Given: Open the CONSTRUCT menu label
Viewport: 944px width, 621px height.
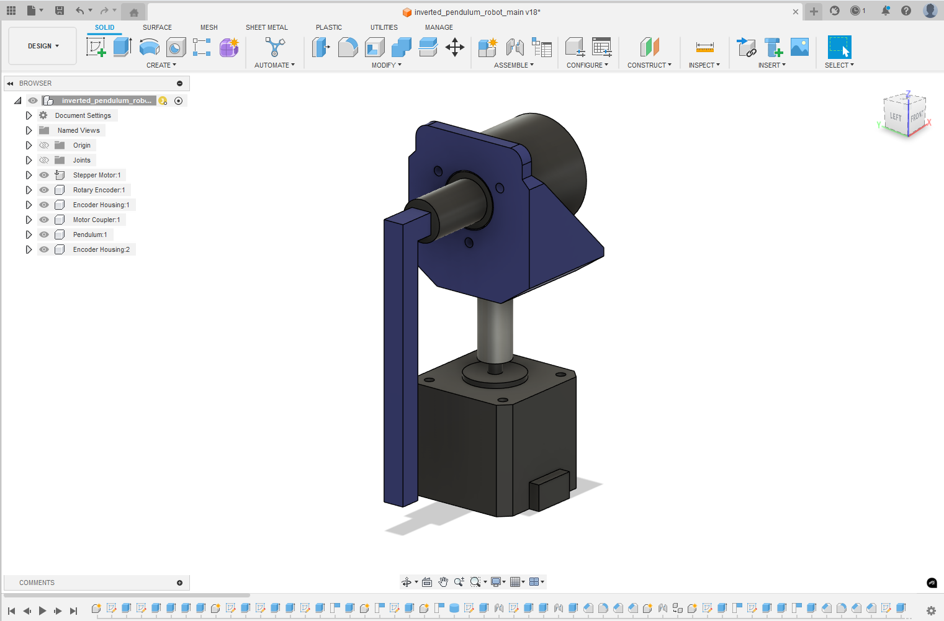Looking at the screenshot, I should coord(649,65).
